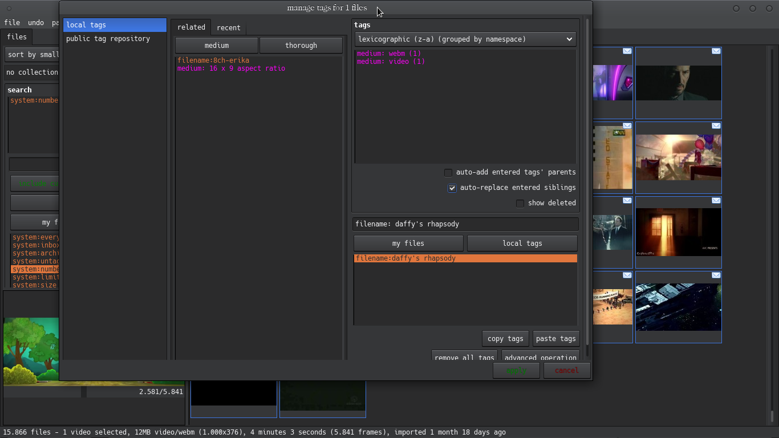Click the status bar file info text

(254, 432)
